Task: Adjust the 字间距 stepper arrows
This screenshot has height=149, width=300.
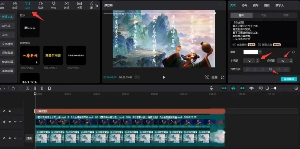Action: (257, 61)
